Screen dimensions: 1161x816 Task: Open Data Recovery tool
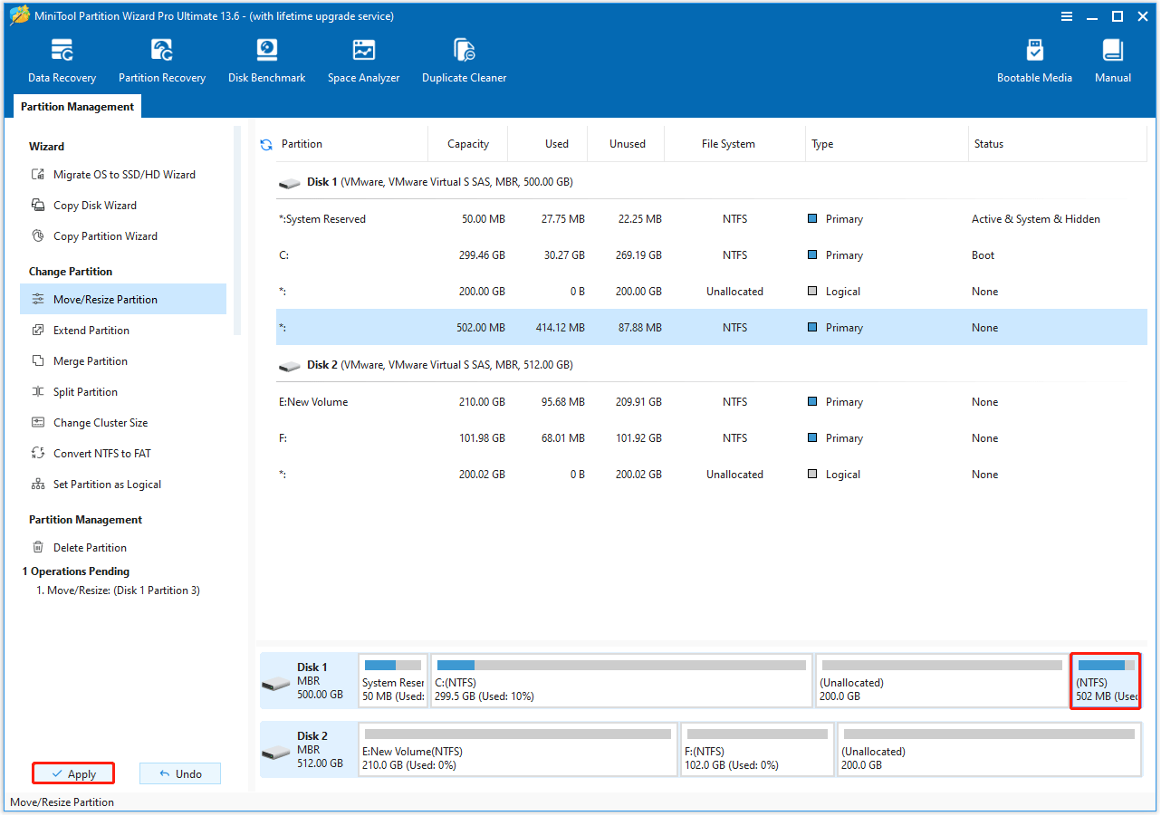tap(62, 62)
